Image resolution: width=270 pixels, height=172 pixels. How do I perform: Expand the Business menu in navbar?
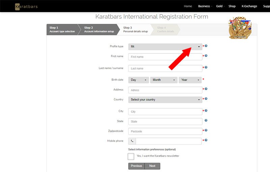click(x=205, y=6)
